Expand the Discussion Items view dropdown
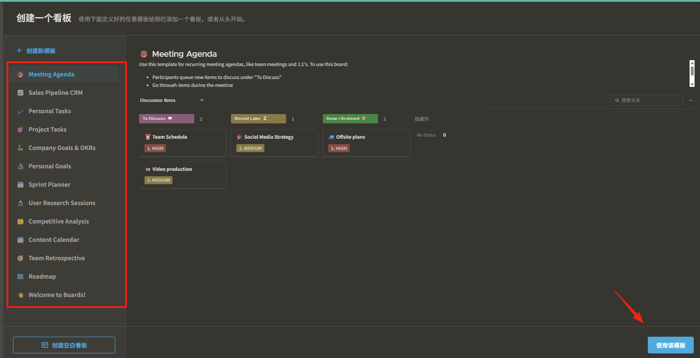 (x=202, y=100)
